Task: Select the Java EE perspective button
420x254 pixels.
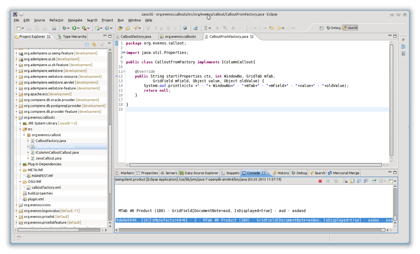Action: [x=350, y=28]
